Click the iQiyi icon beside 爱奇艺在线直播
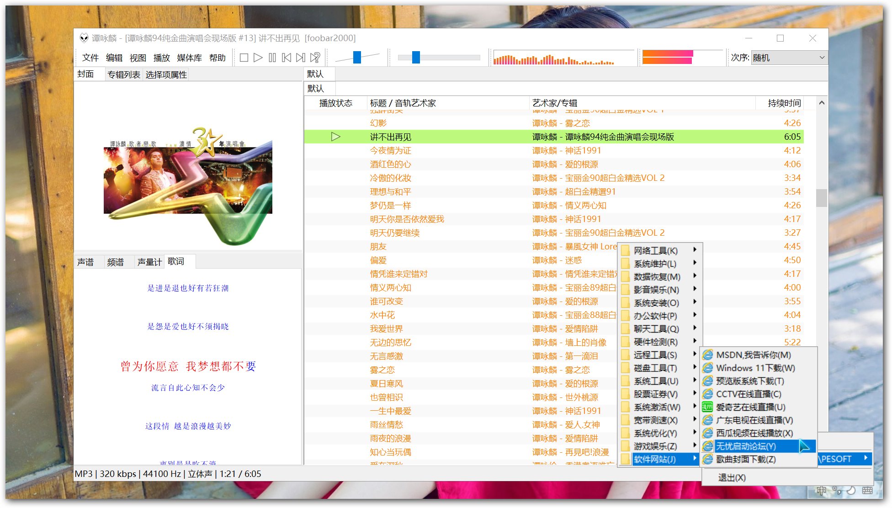 [x=707, y=407]
